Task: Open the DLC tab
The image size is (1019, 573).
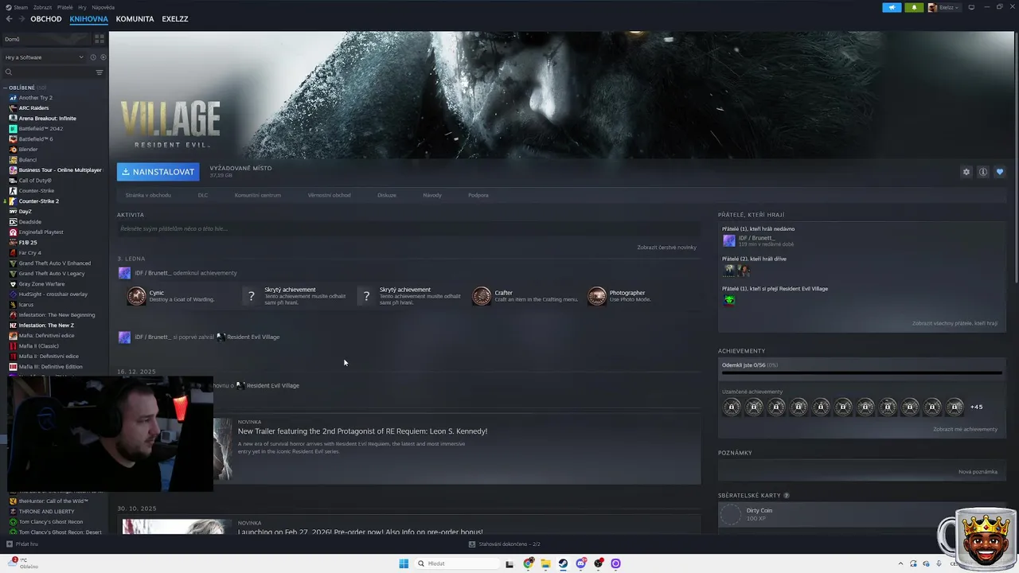Action: (203, 195)
